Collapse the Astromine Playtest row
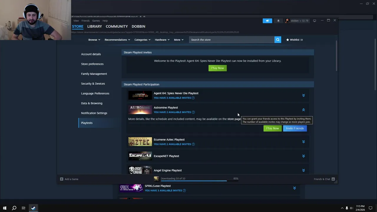This screenshot has height=212, width=377. (303, 110)
